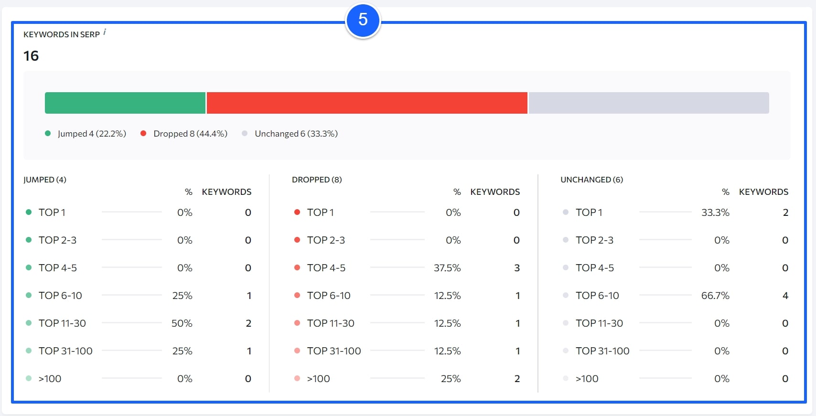The image size is (816, 416).
Task: Click the KEYWORDS column header in the Unchanged table
Action: pos(763,192)
